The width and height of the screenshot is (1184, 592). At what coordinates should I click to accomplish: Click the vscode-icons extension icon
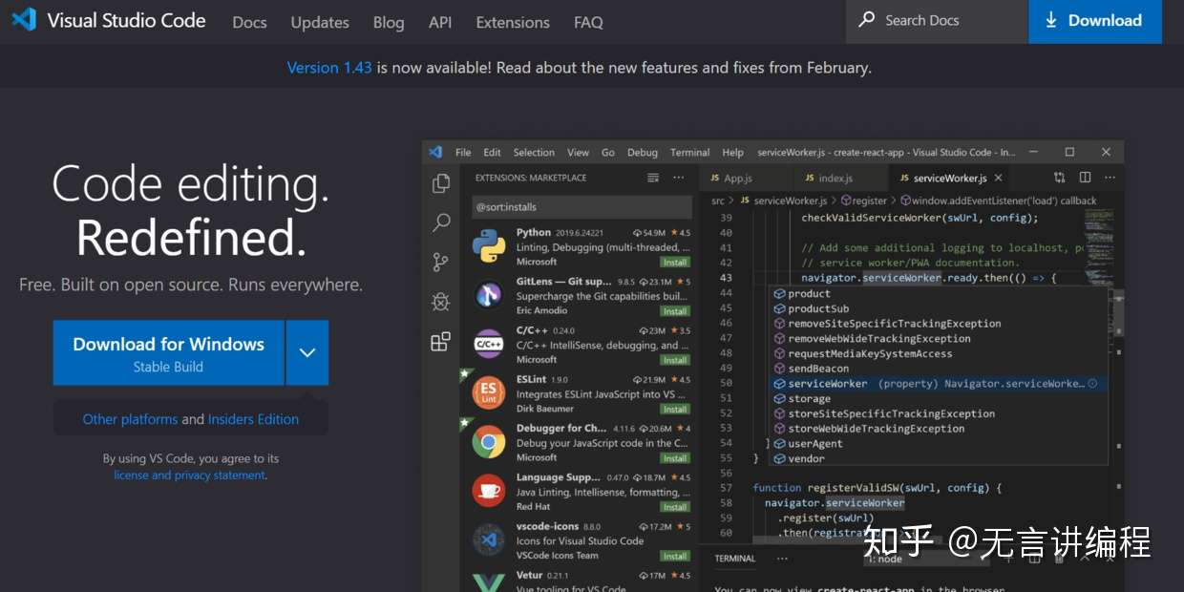(x=489, y=539)
